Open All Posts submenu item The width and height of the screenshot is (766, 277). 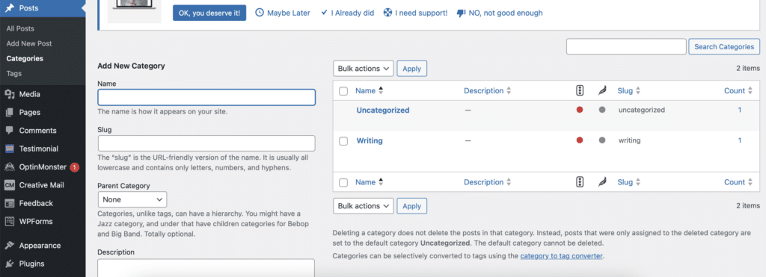(x=20, y=29)
